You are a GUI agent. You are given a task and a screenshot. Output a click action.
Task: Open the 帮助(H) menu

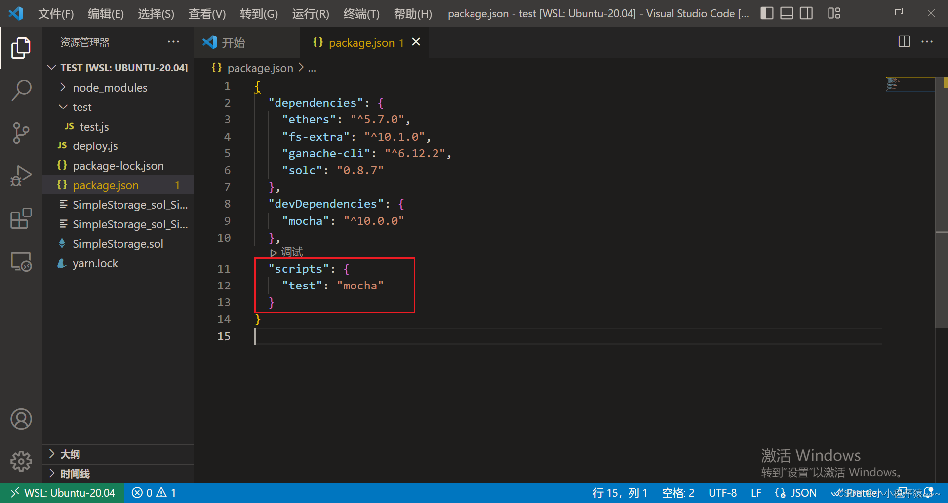coord(413,14)
